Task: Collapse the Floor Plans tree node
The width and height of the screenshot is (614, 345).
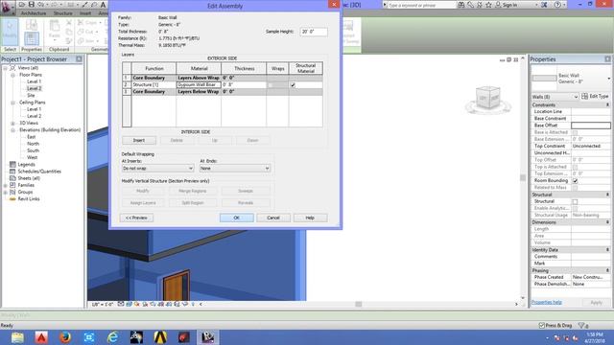Action: click(x=12, y=75)
